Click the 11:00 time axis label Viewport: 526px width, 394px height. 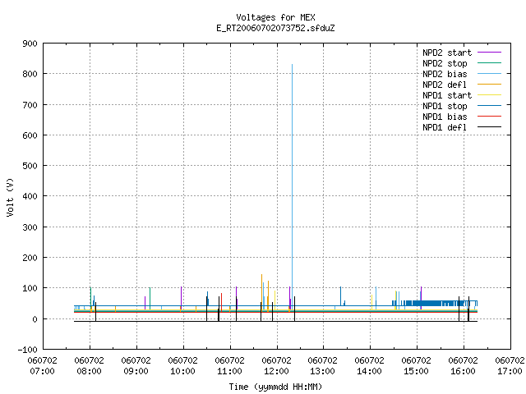(x=229, y=371)
